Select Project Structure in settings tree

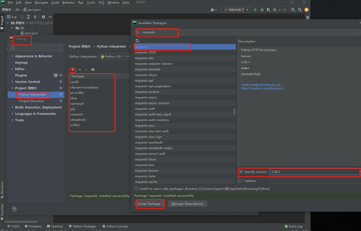pos(36,101)
